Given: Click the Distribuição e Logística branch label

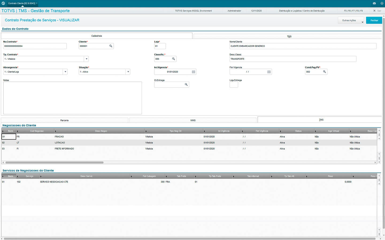Looking at the screenshot, I should click(302, 11).
